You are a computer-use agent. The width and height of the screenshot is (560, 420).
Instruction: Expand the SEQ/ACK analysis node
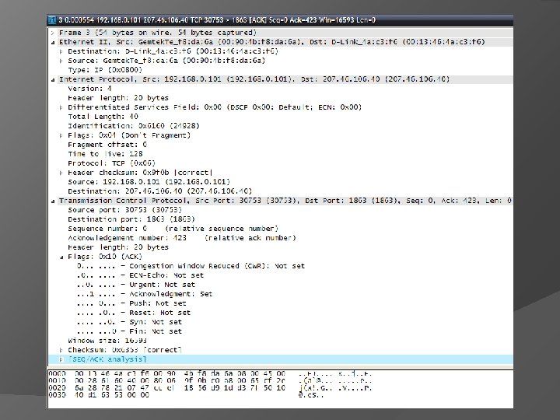coord(61,359)
